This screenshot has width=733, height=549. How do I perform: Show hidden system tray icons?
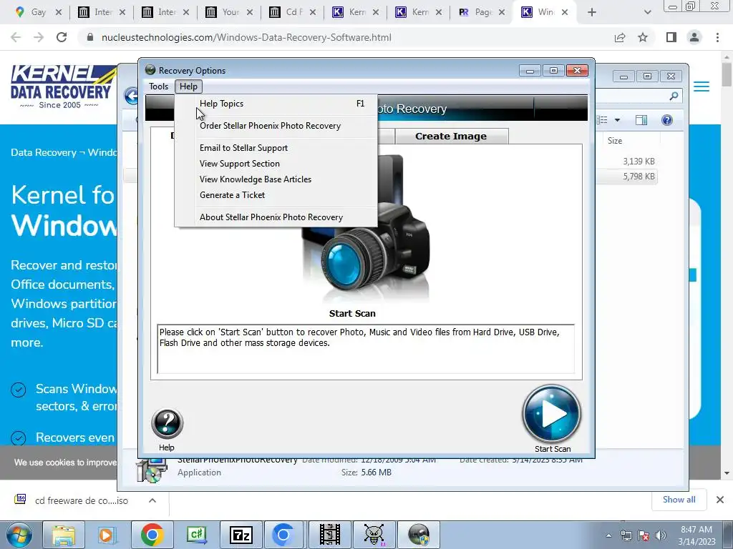[x=608, y=536]
